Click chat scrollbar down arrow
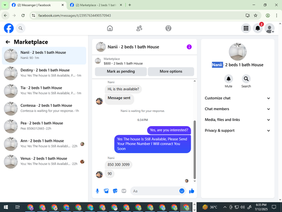 pyautogui.click(x=195, y=181)
